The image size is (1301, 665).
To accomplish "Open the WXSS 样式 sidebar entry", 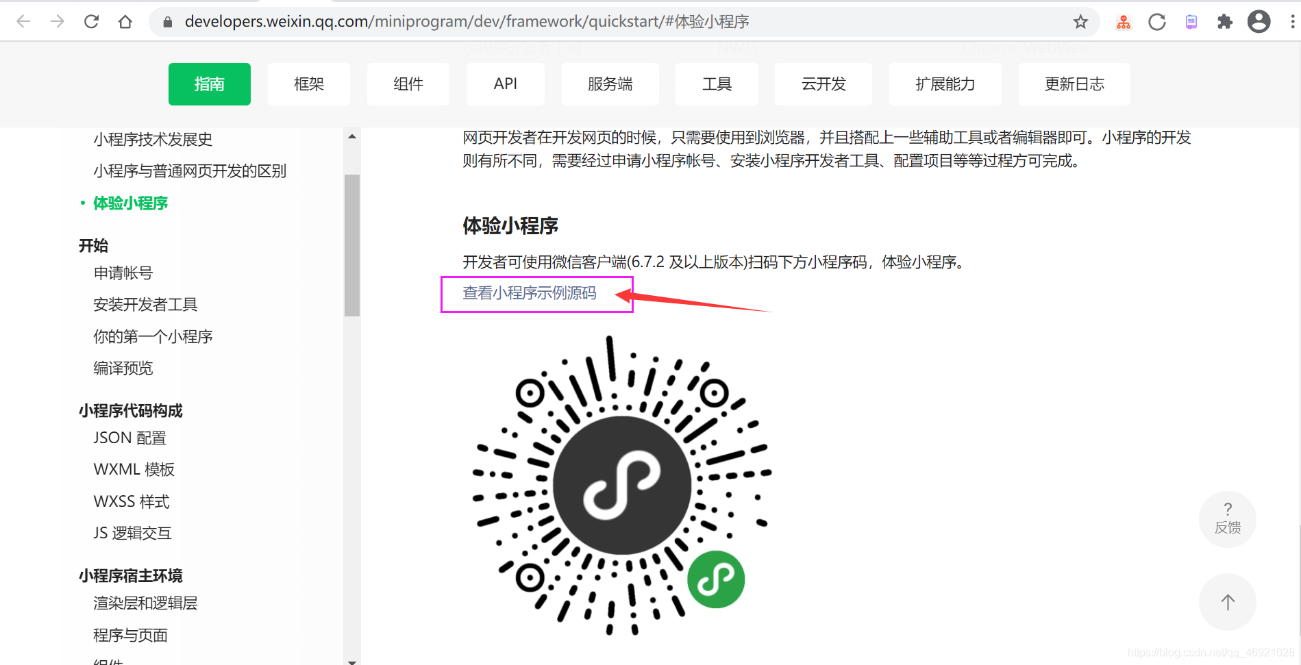I will point(132,502).
